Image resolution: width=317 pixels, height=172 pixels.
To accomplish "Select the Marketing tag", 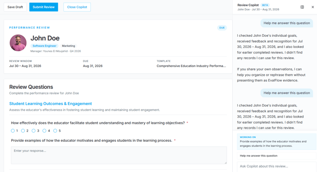I will click(x=69, y=46).
